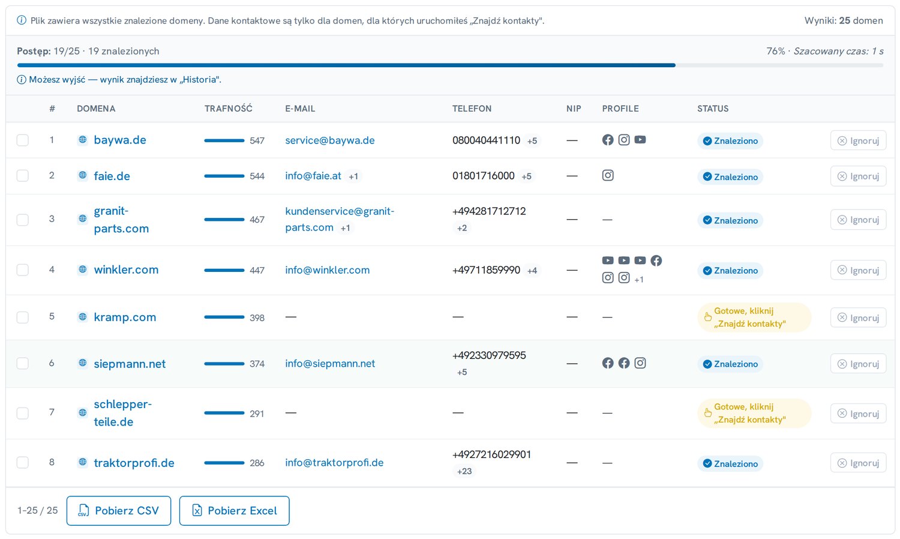Screen dimensions: 900x539
Task: Click the globe icon beside schlepper-teile.de
Action: point(83,413)
